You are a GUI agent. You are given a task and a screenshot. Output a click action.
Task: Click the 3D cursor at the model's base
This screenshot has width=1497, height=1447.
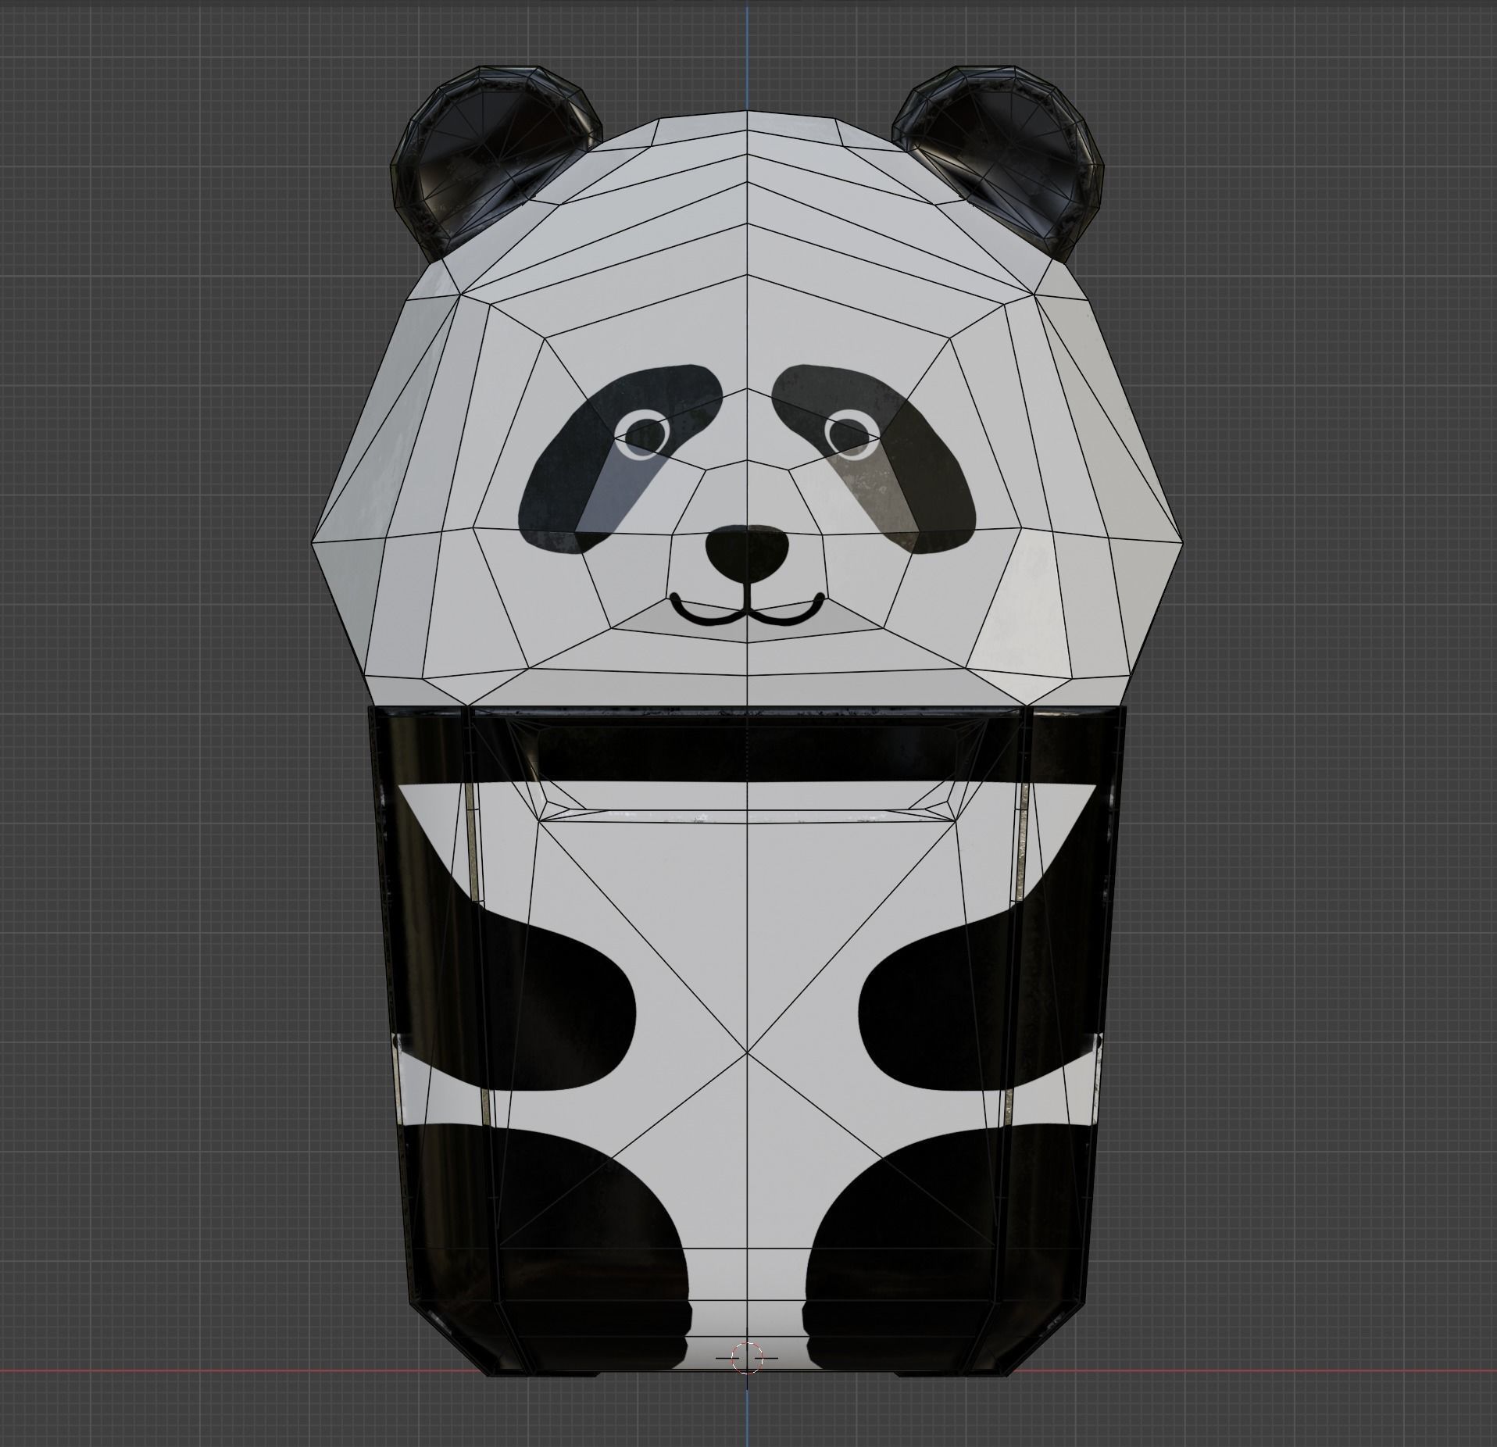[x=747, y=1358]
